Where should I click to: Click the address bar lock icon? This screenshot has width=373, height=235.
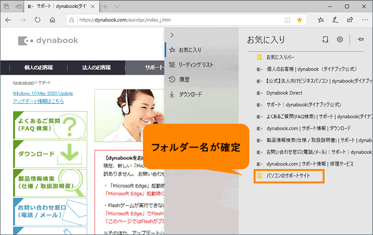coord(71,20)
